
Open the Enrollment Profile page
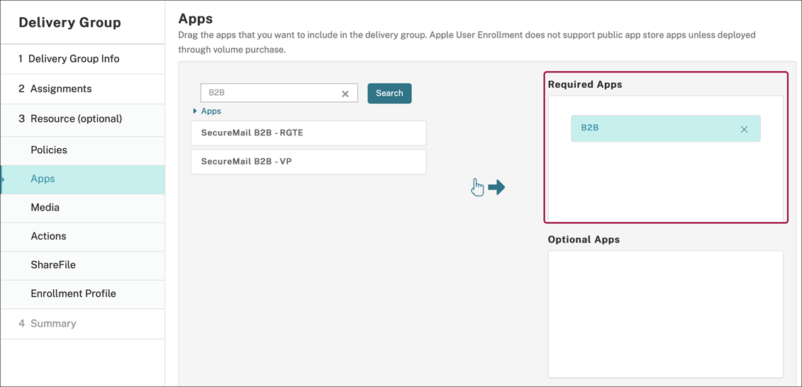pyautogui.click(x=73, y=293)
